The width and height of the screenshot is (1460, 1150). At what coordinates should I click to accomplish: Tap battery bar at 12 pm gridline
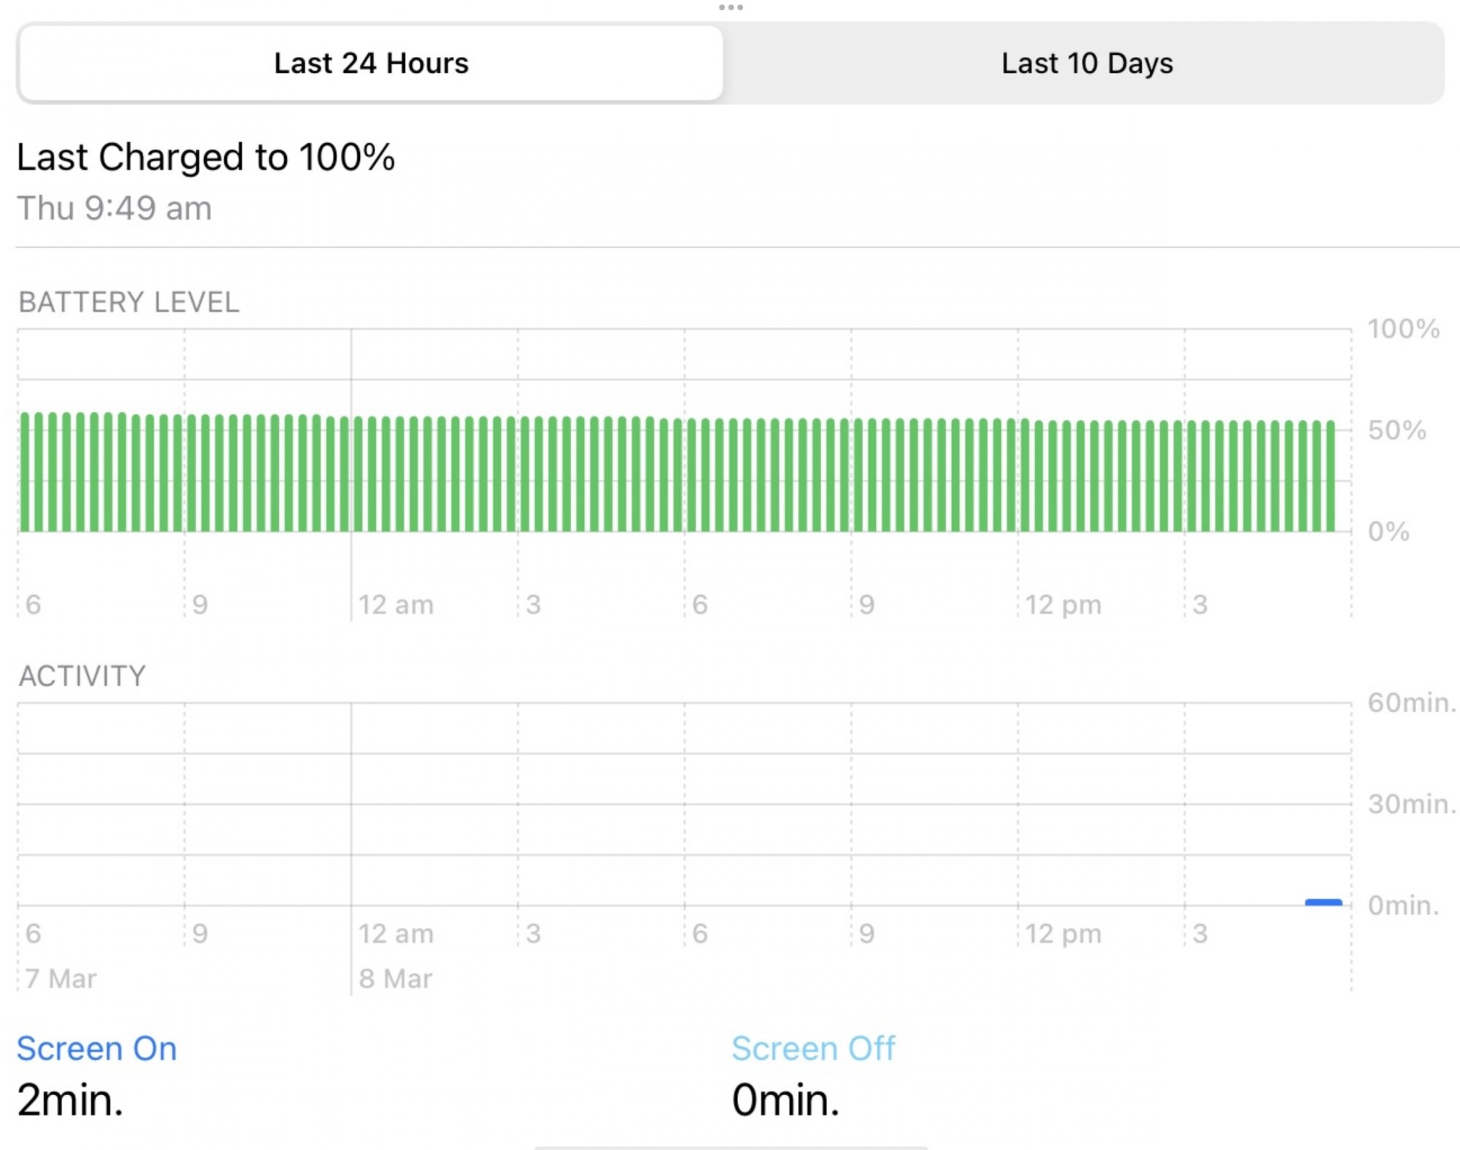click(x=1024, y=475)
